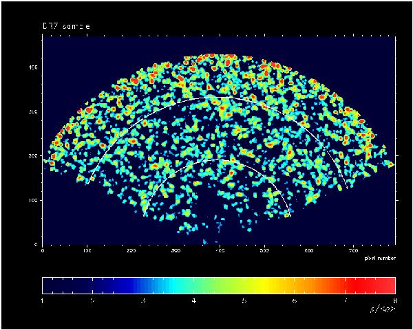Click the x-axis tick label 700
The height and width of the screenshot is (330, 413).
tap(352, 251)
